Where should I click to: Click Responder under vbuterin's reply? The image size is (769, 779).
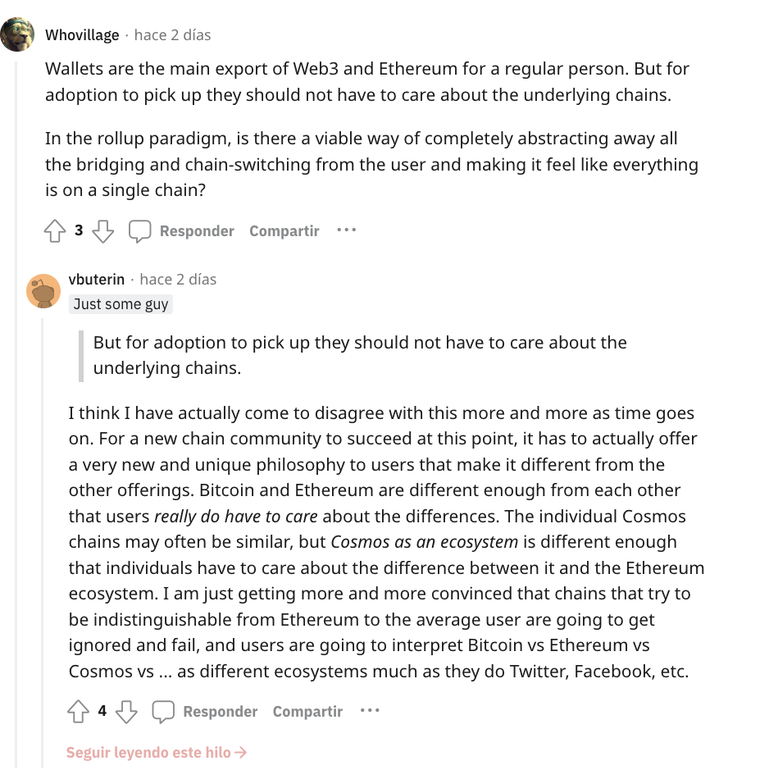pos(221,712)
